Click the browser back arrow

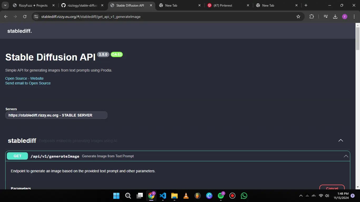pos(6,17)
